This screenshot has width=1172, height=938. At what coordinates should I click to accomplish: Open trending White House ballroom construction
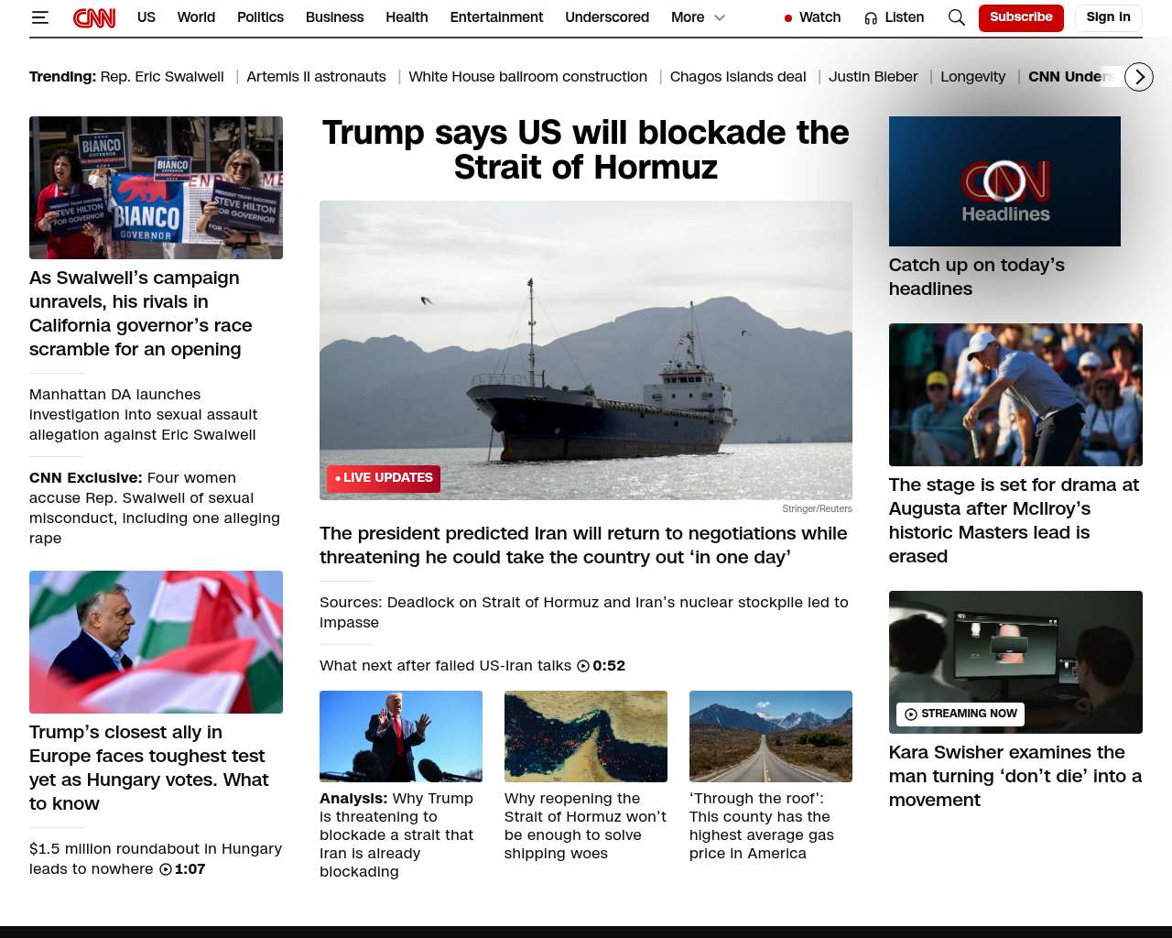tap(527, 77)
